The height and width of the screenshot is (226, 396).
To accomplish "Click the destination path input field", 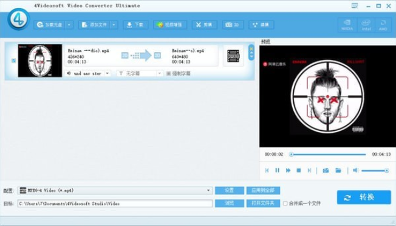I will pyautogui.click(x=115, y=204).
